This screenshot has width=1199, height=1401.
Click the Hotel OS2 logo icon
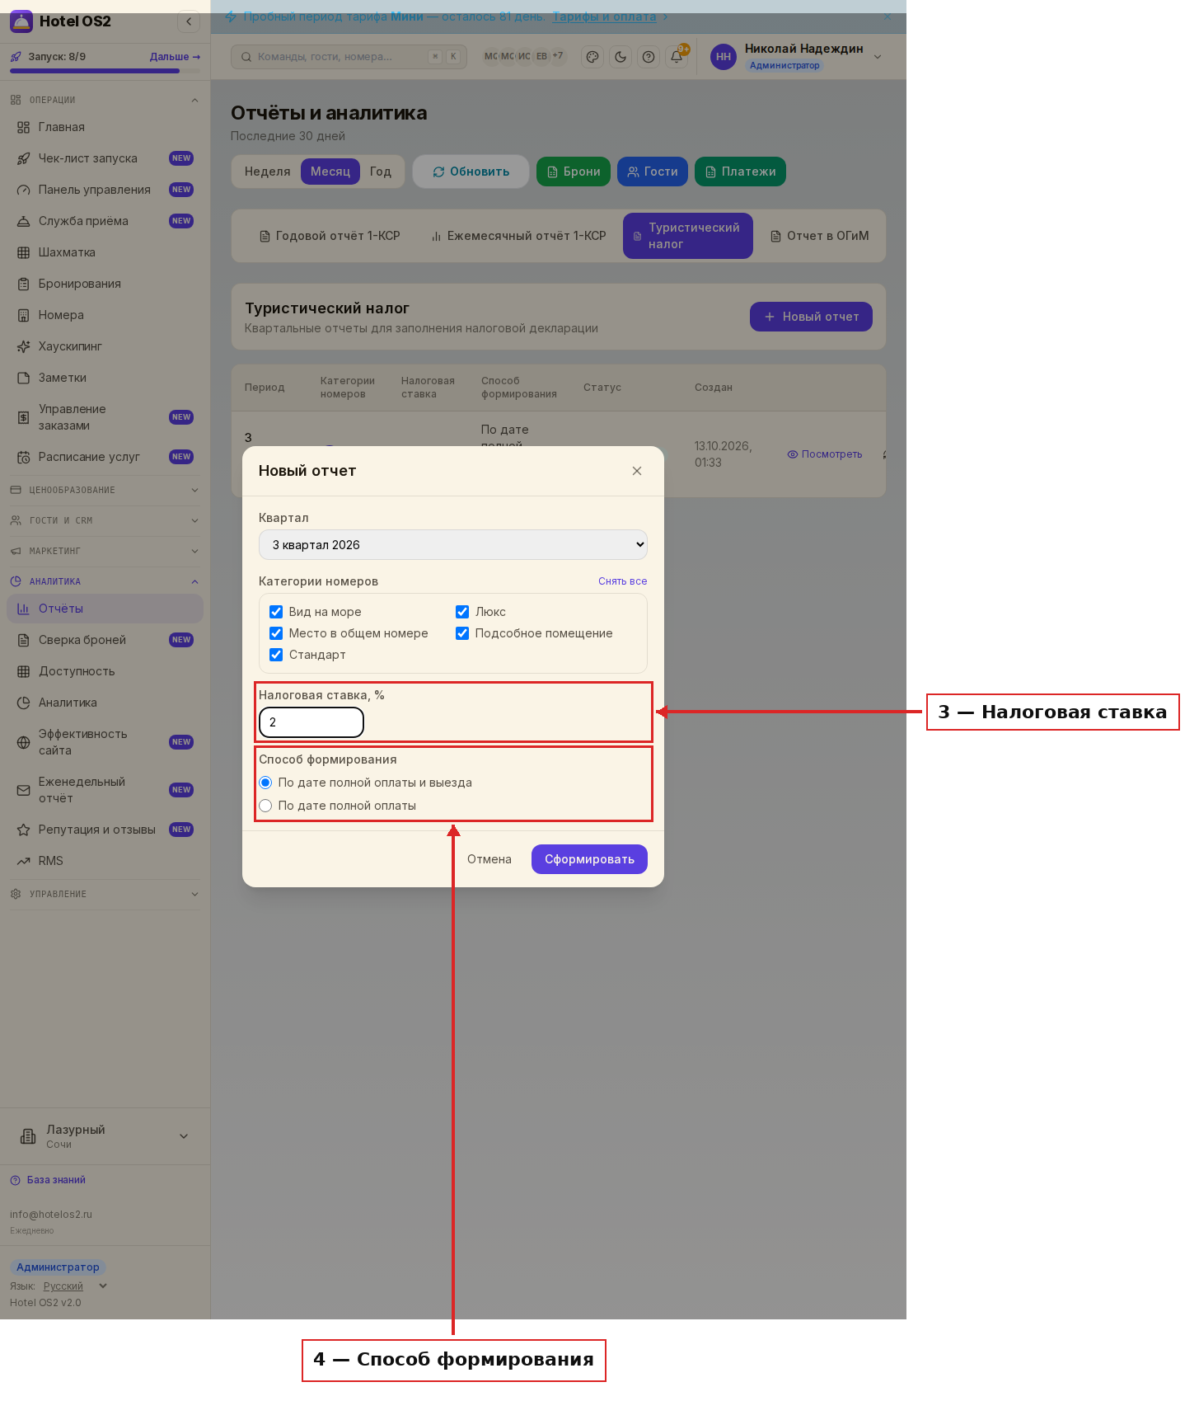pyautogui.click(x=21, y=21)
